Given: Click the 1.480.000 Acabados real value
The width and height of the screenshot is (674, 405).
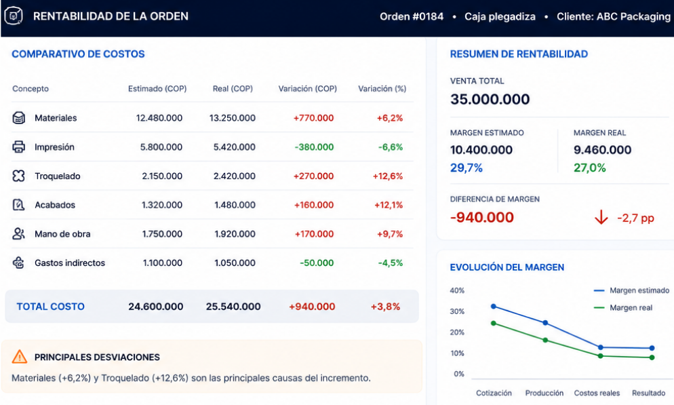Looking at the screenshot, I should click(235, 205).
